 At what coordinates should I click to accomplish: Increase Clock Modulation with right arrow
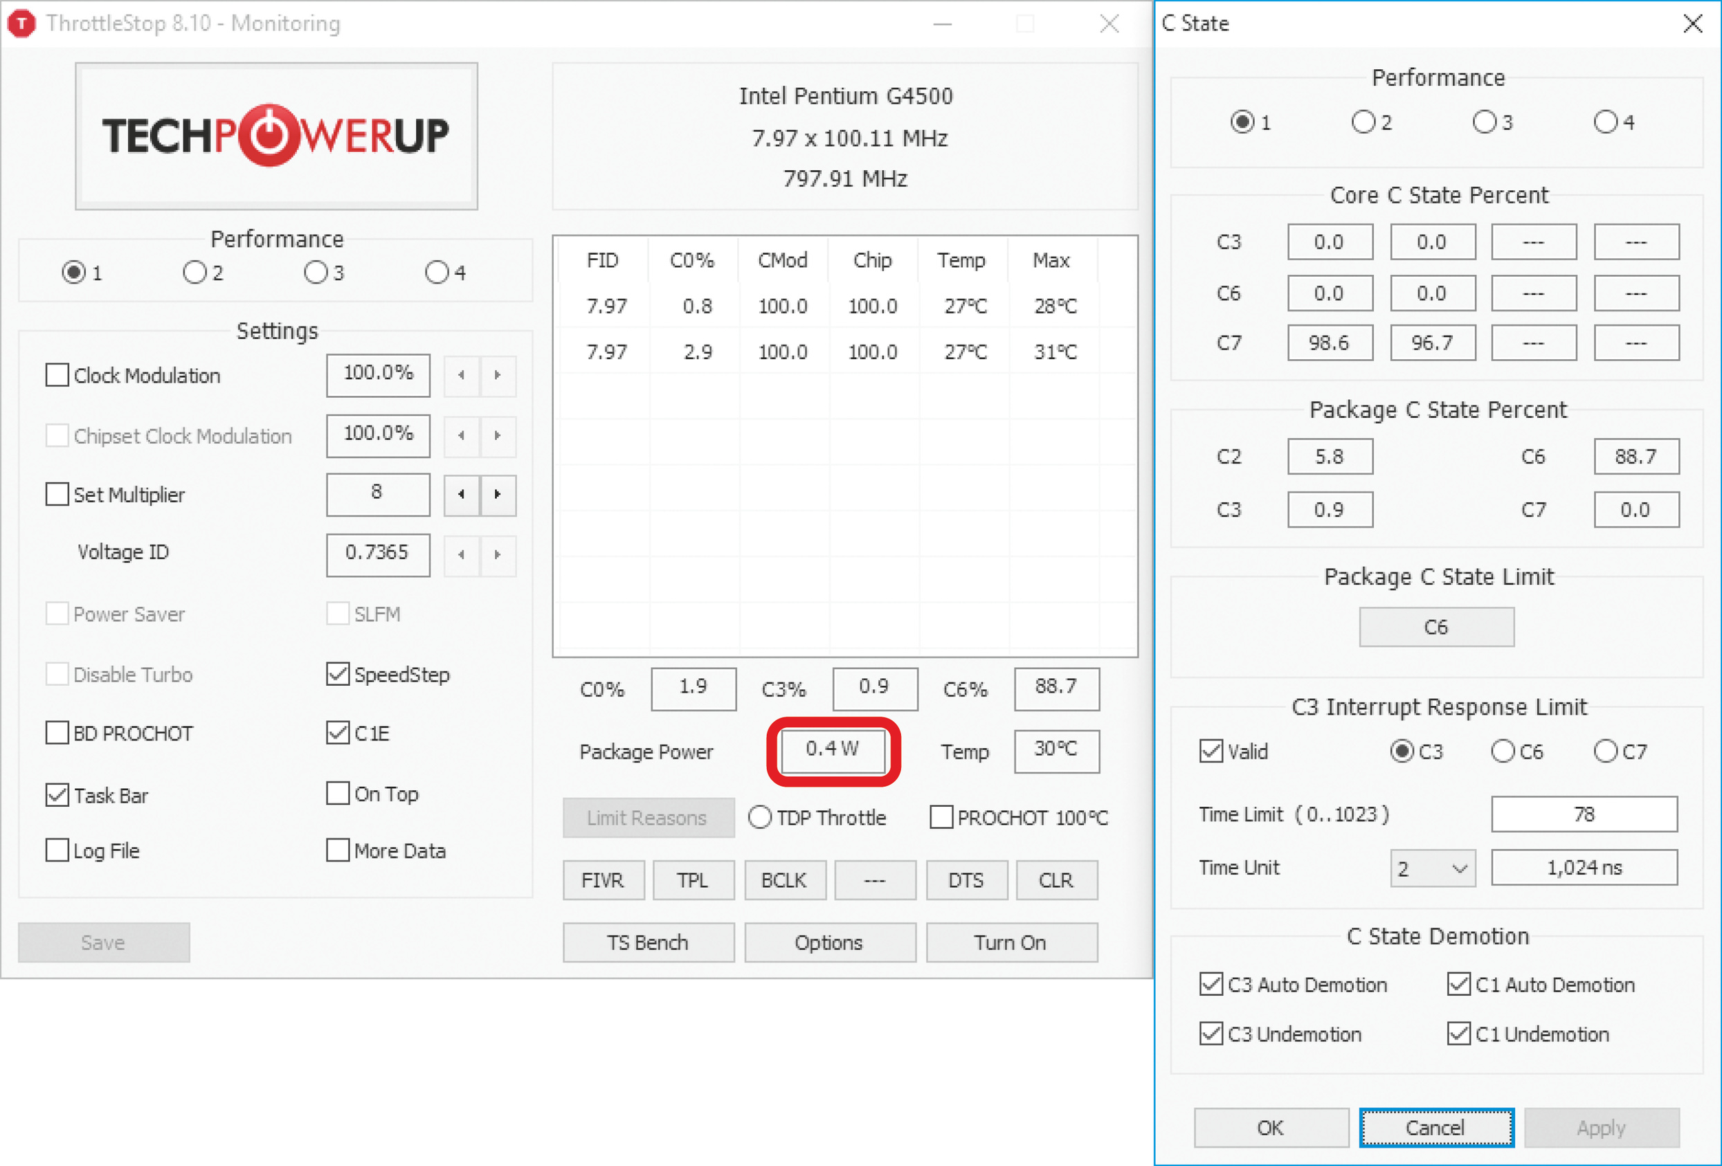tap(498, 375)
